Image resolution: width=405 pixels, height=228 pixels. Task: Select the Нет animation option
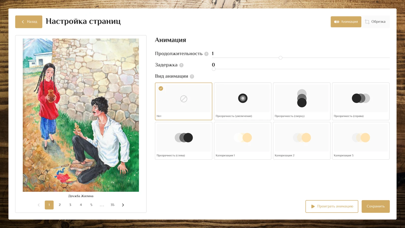pos(184,101)
